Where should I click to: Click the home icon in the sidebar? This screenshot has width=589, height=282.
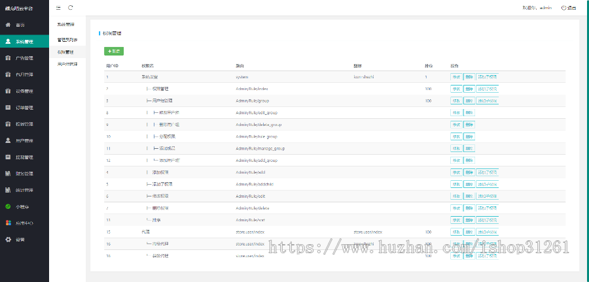9,25
